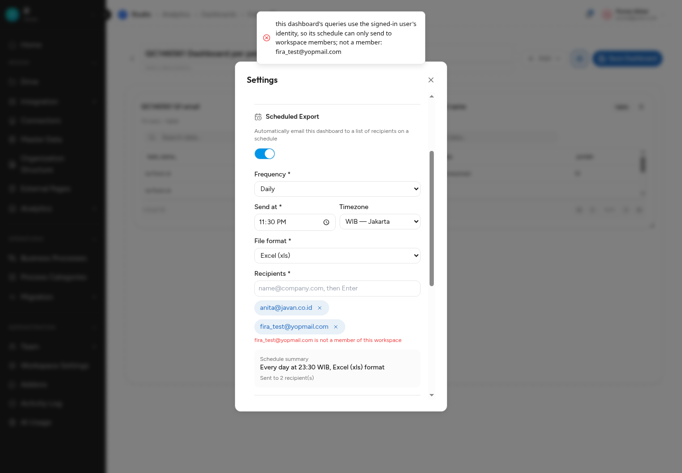Image resolution: width=682 pixels, height=473 pixels.
Task: Click 'Every day at 23:30 WIB' summary text
Action: pyautogui.click(x=322, y=367)
